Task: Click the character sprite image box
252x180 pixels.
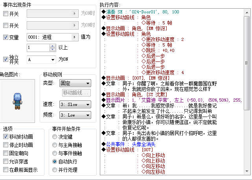Action: click(x=17, y=101)
